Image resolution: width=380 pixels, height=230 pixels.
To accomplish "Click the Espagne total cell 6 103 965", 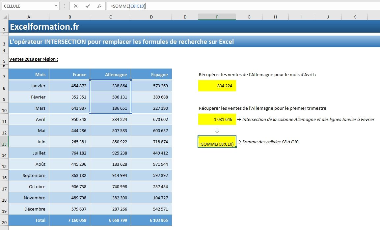I will (x=151, y=220).
